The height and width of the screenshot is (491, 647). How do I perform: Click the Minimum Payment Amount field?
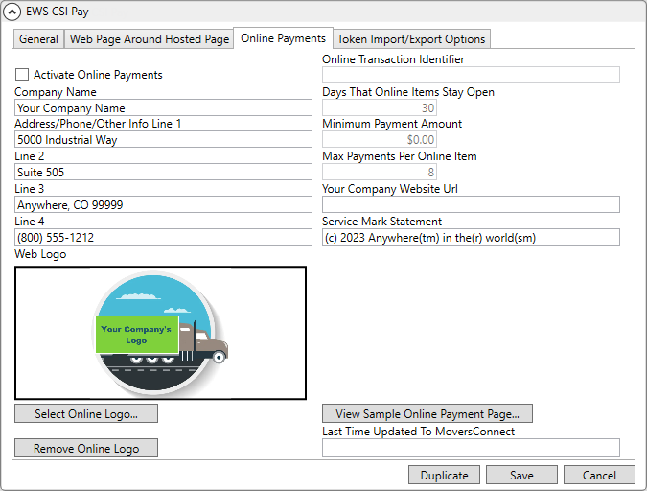coord(380,140)
